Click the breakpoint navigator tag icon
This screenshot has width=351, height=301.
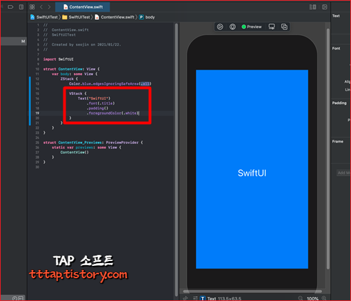10,7
